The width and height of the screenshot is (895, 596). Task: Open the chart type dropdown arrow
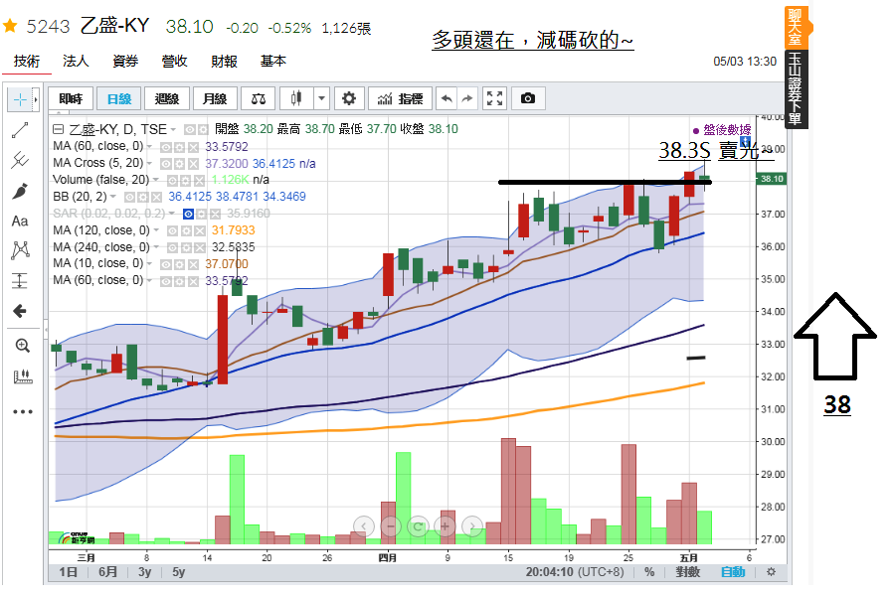tap(321, 98)
